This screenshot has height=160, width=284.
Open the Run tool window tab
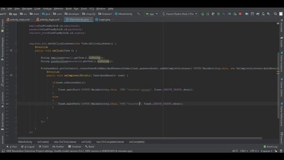(12, 147)
